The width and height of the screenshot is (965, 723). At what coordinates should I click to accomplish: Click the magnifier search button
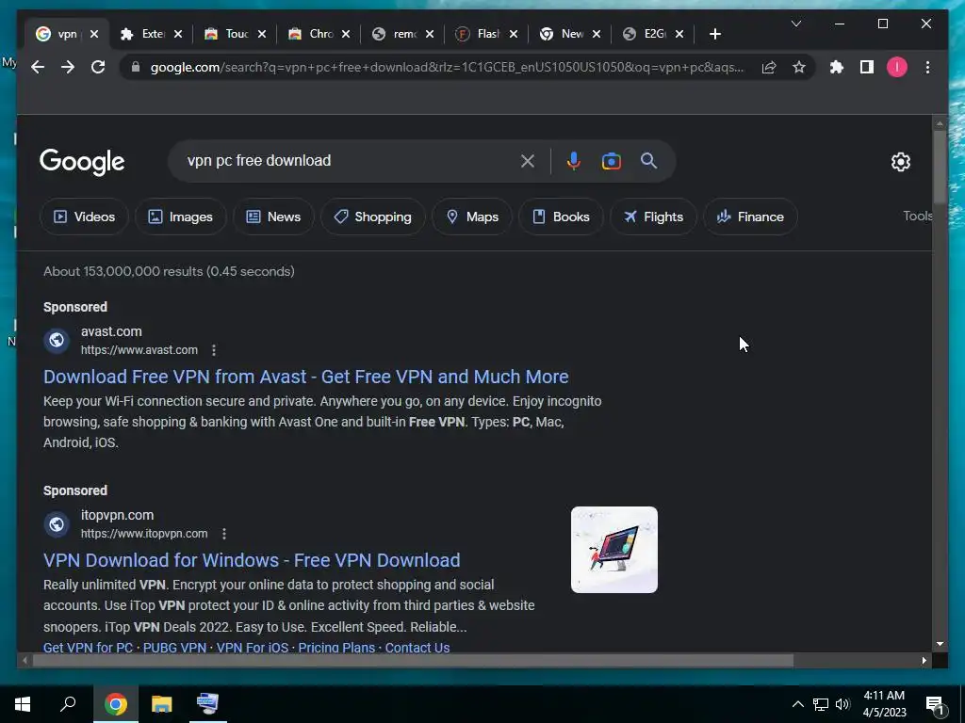[x=648, y=161]
